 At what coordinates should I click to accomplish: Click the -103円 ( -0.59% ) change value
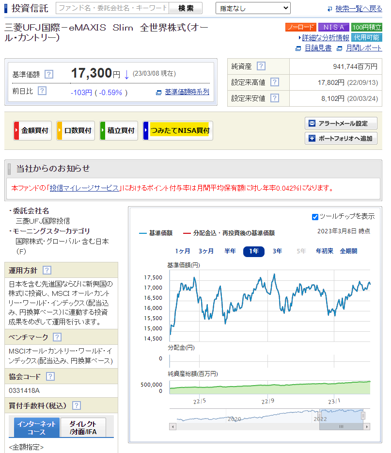tap(99, 93)
